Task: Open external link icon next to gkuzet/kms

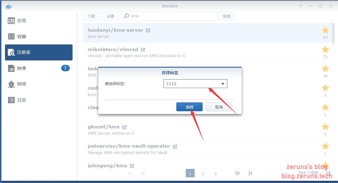Action: click(x=124, y=127)
